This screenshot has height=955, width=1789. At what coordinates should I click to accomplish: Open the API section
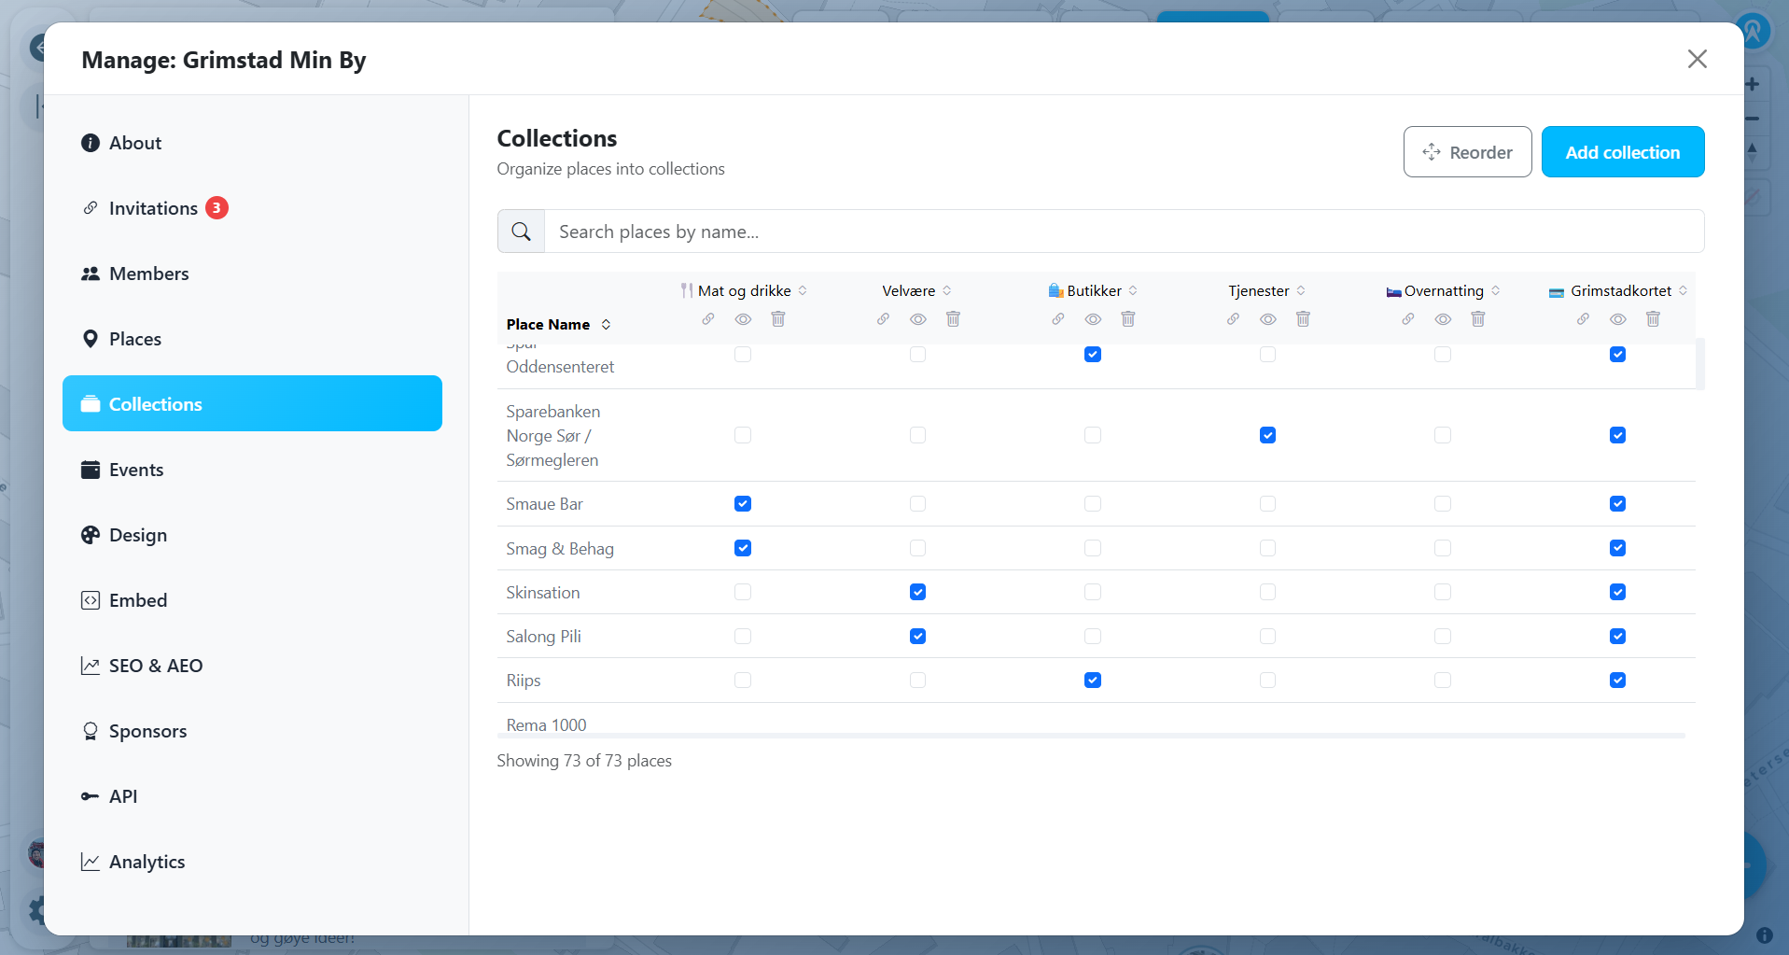(252, 796)
